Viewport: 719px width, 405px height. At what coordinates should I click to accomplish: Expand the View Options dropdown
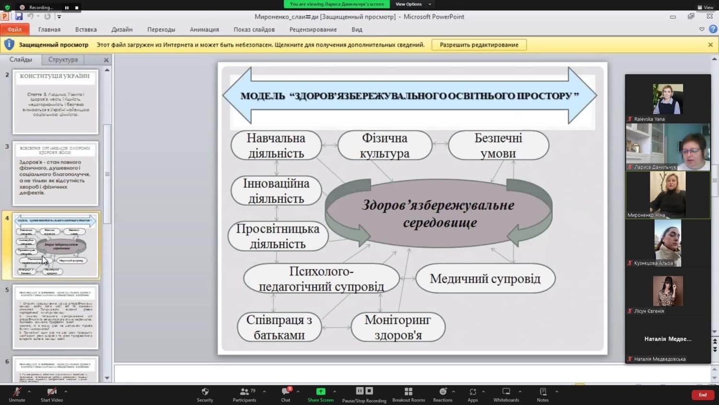click(413, 4)
